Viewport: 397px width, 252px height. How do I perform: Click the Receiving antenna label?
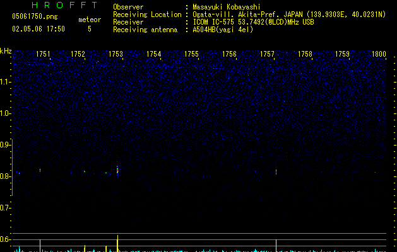click(x=145, y=30)
